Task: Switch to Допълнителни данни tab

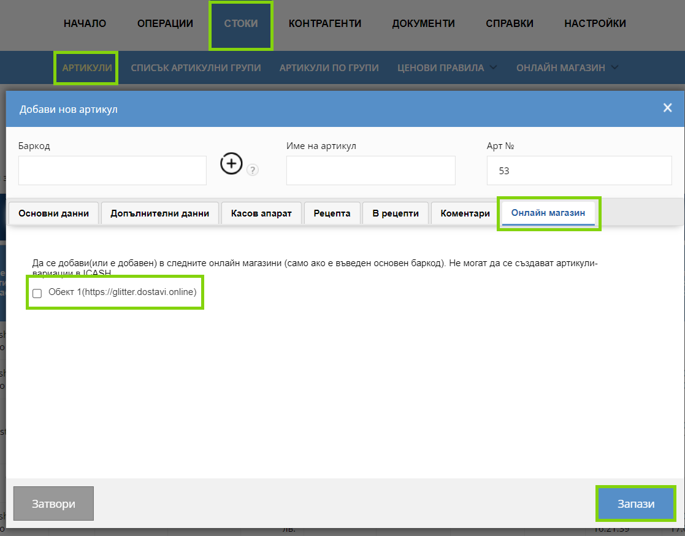Action: 159,213
